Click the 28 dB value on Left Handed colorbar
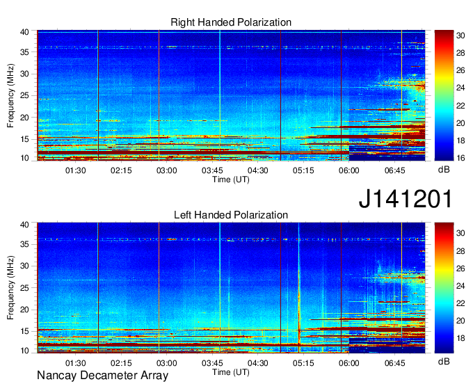This screenshot has width=473, height=384. [x=460, y=251]
